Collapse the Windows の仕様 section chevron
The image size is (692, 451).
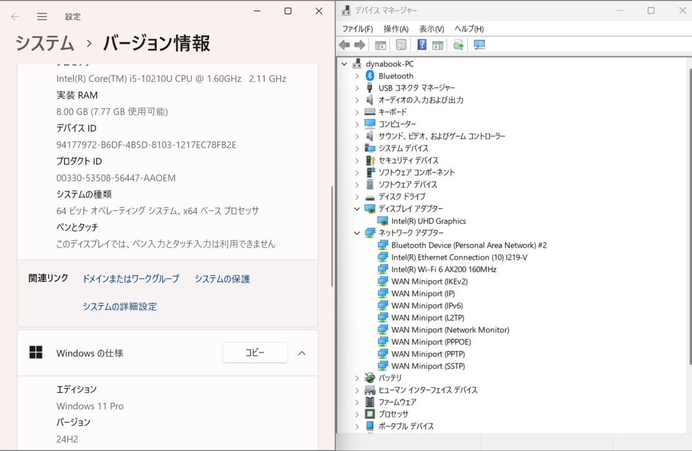(302, 353)
